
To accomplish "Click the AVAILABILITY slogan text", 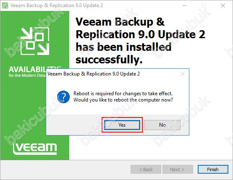I will tap(27, 70).
